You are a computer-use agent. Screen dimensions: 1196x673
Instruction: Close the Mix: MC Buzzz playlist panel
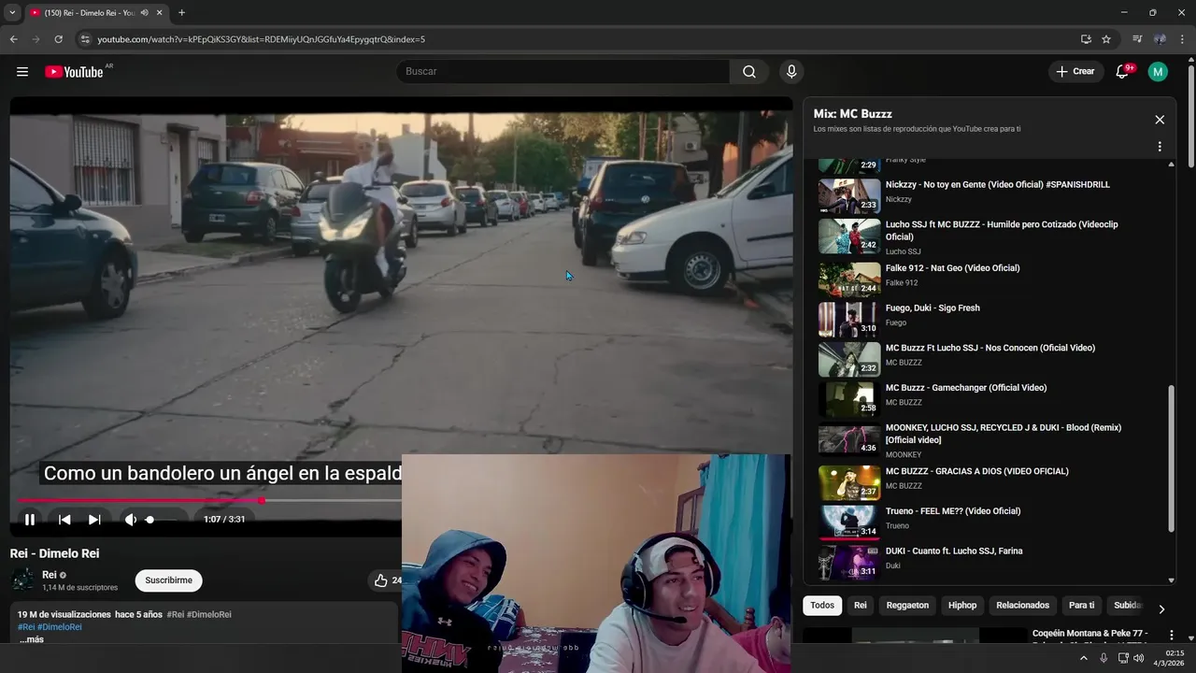point(1160,120)
